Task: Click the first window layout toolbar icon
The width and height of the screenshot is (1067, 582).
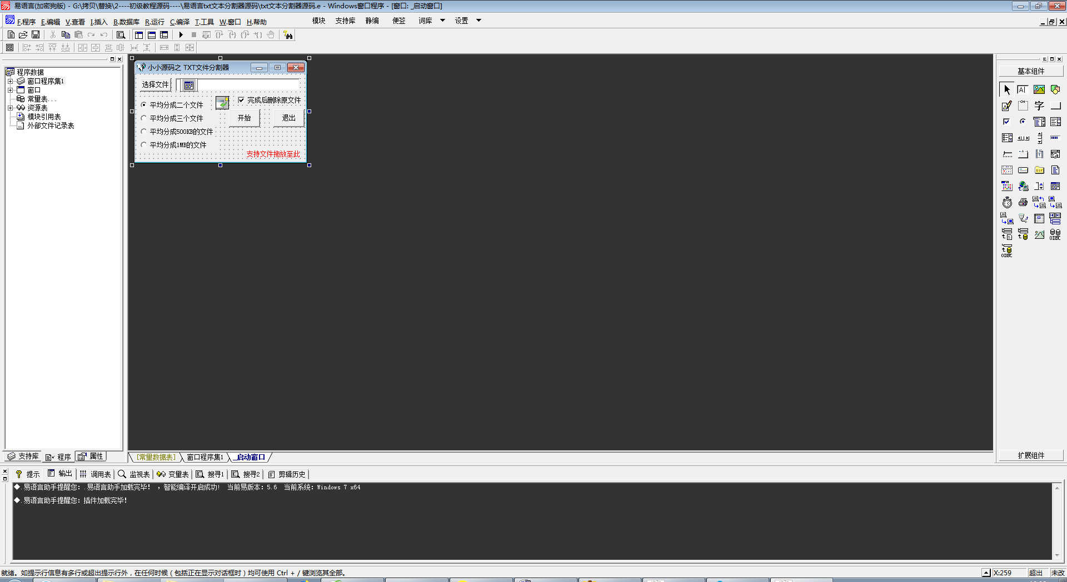Action: [x=139, y=34]
